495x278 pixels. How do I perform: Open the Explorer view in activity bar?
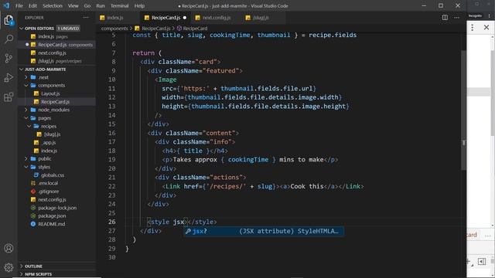coord(9,21)
